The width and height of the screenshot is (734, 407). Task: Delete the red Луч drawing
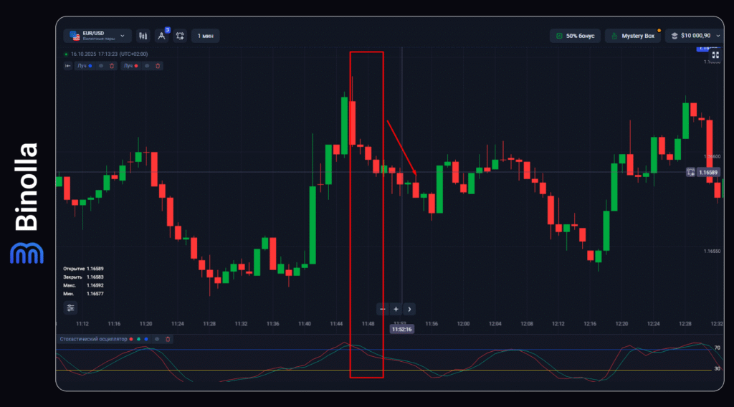pos(157,66)
